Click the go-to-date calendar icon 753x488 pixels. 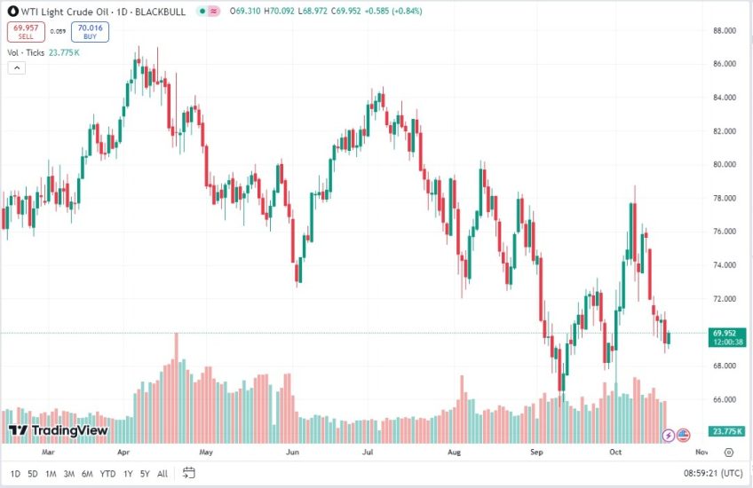click(189, 473)
